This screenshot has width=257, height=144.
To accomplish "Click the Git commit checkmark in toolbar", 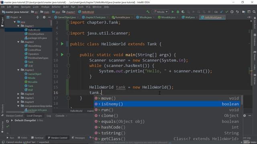I will (x=226, y=12).
